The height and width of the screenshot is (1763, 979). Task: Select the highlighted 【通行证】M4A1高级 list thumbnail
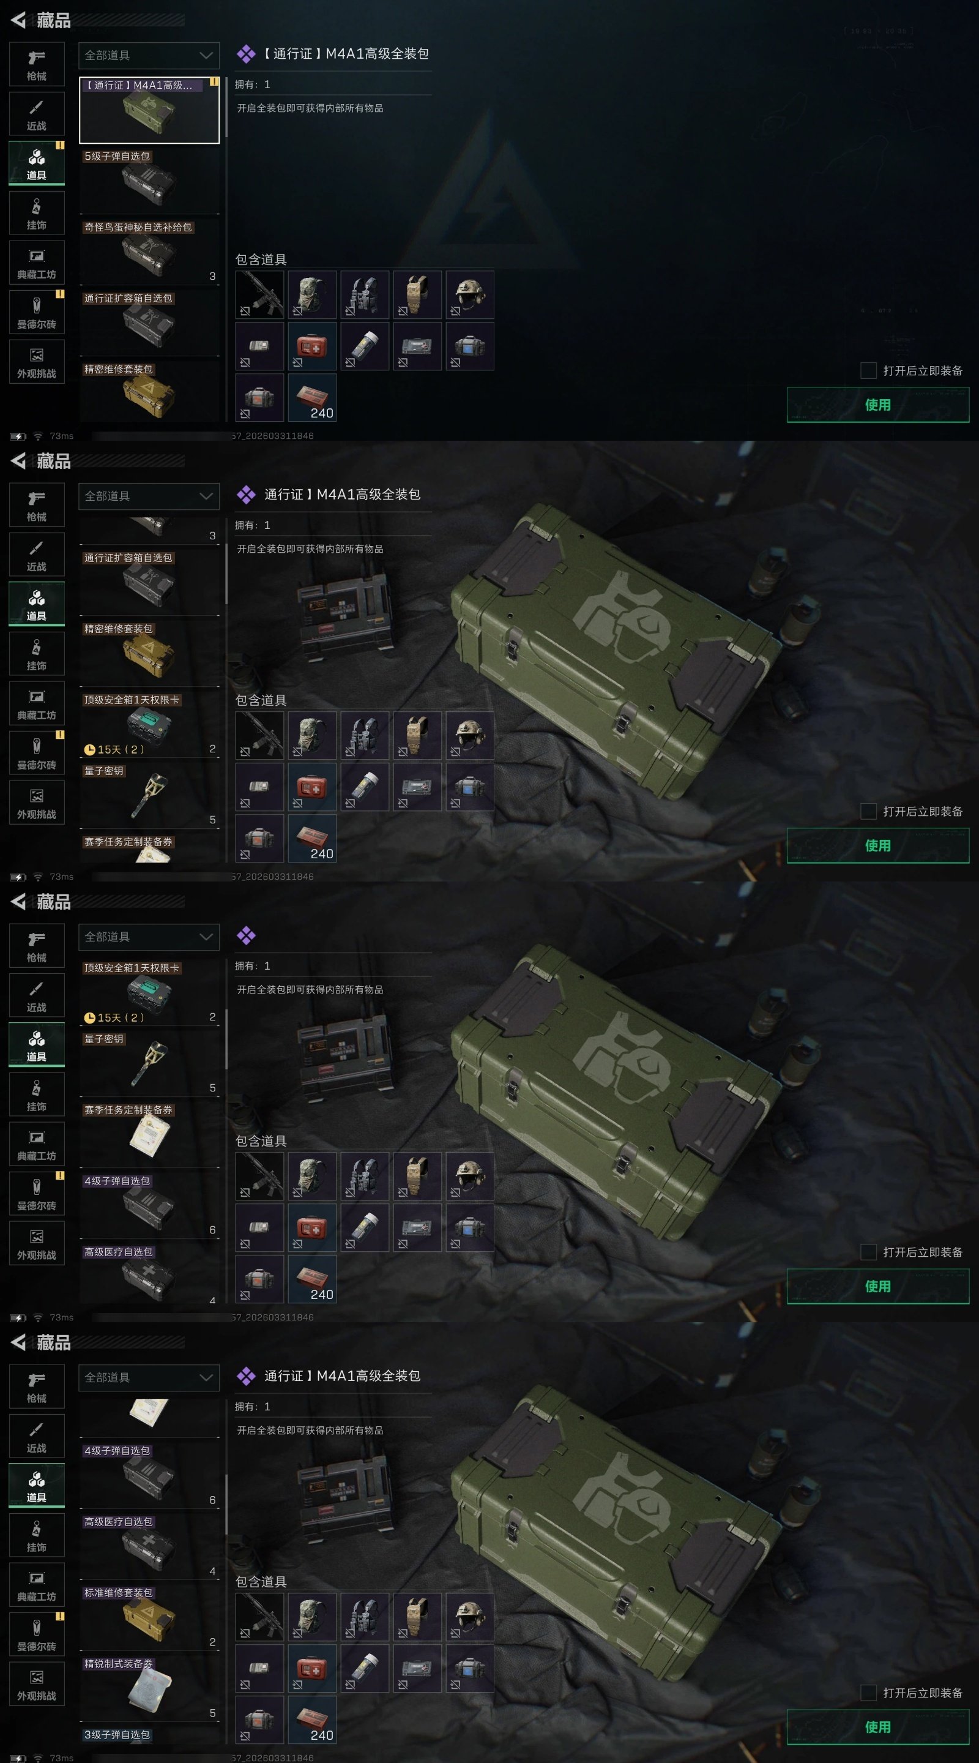click(149, 110)
